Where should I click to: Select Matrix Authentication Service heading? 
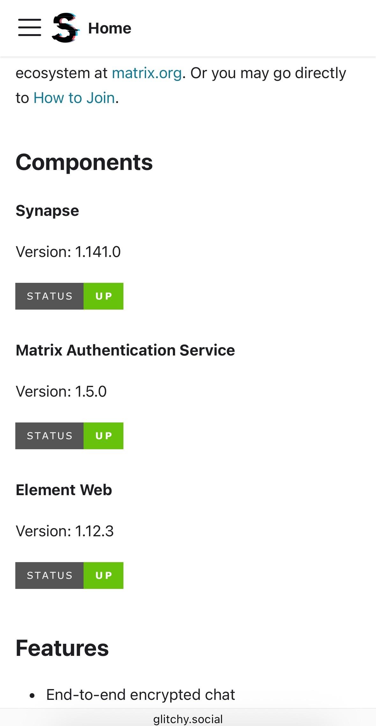click(x=125, y=350)
